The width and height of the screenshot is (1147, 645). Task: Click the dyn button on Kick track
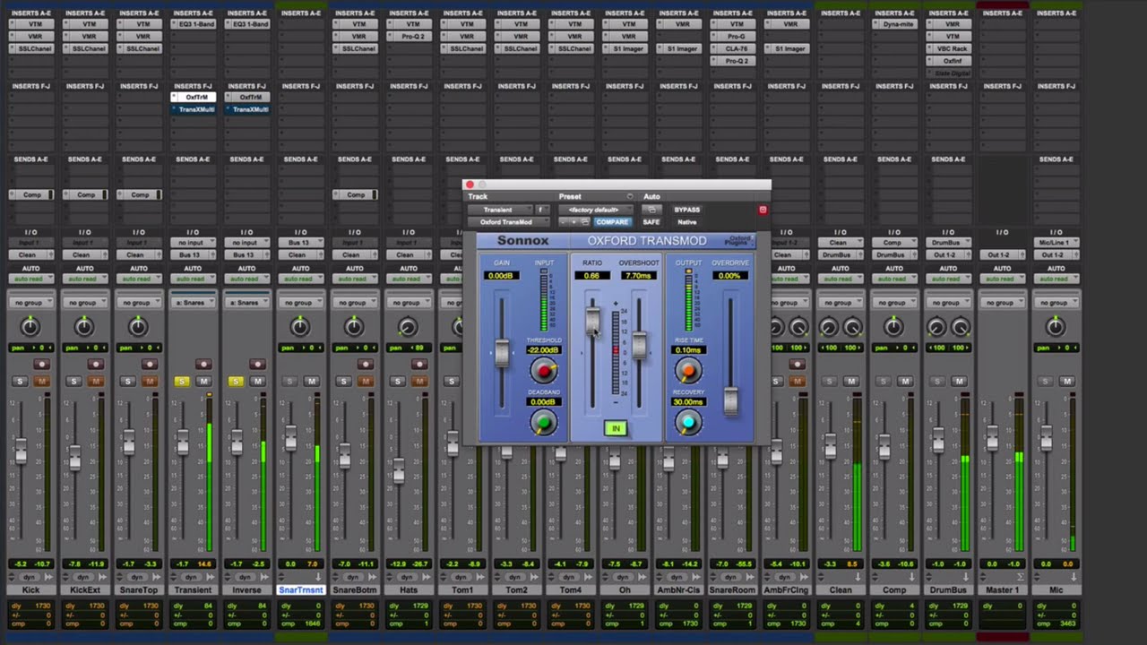30,578
